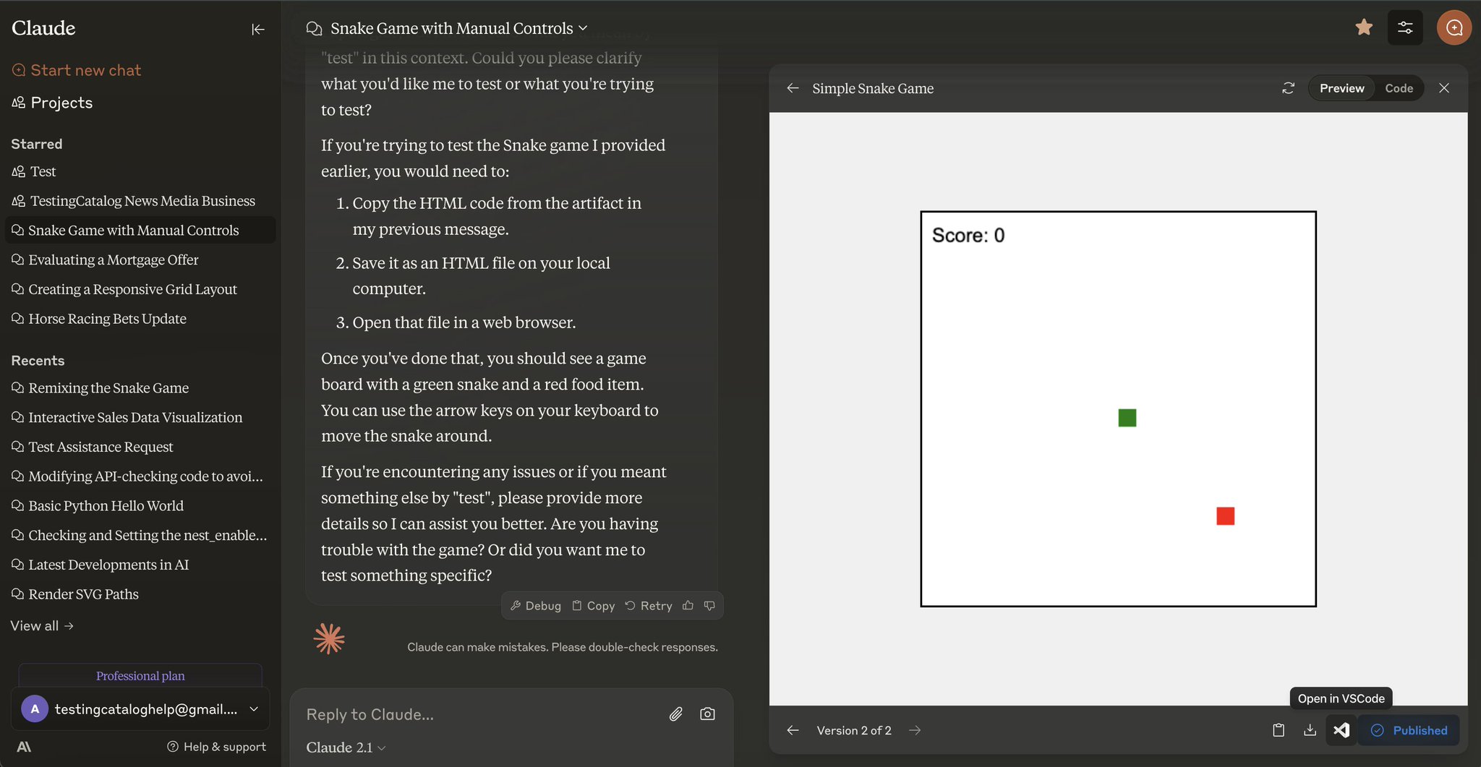The image size is (1481, 767).
Task: Open artifact in VSCode icon
Action: pos(1341,730)
